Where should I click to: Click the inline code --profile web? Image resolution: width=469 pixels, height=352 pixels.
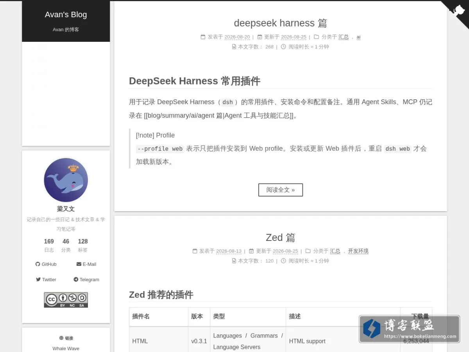tap(160, 149)
